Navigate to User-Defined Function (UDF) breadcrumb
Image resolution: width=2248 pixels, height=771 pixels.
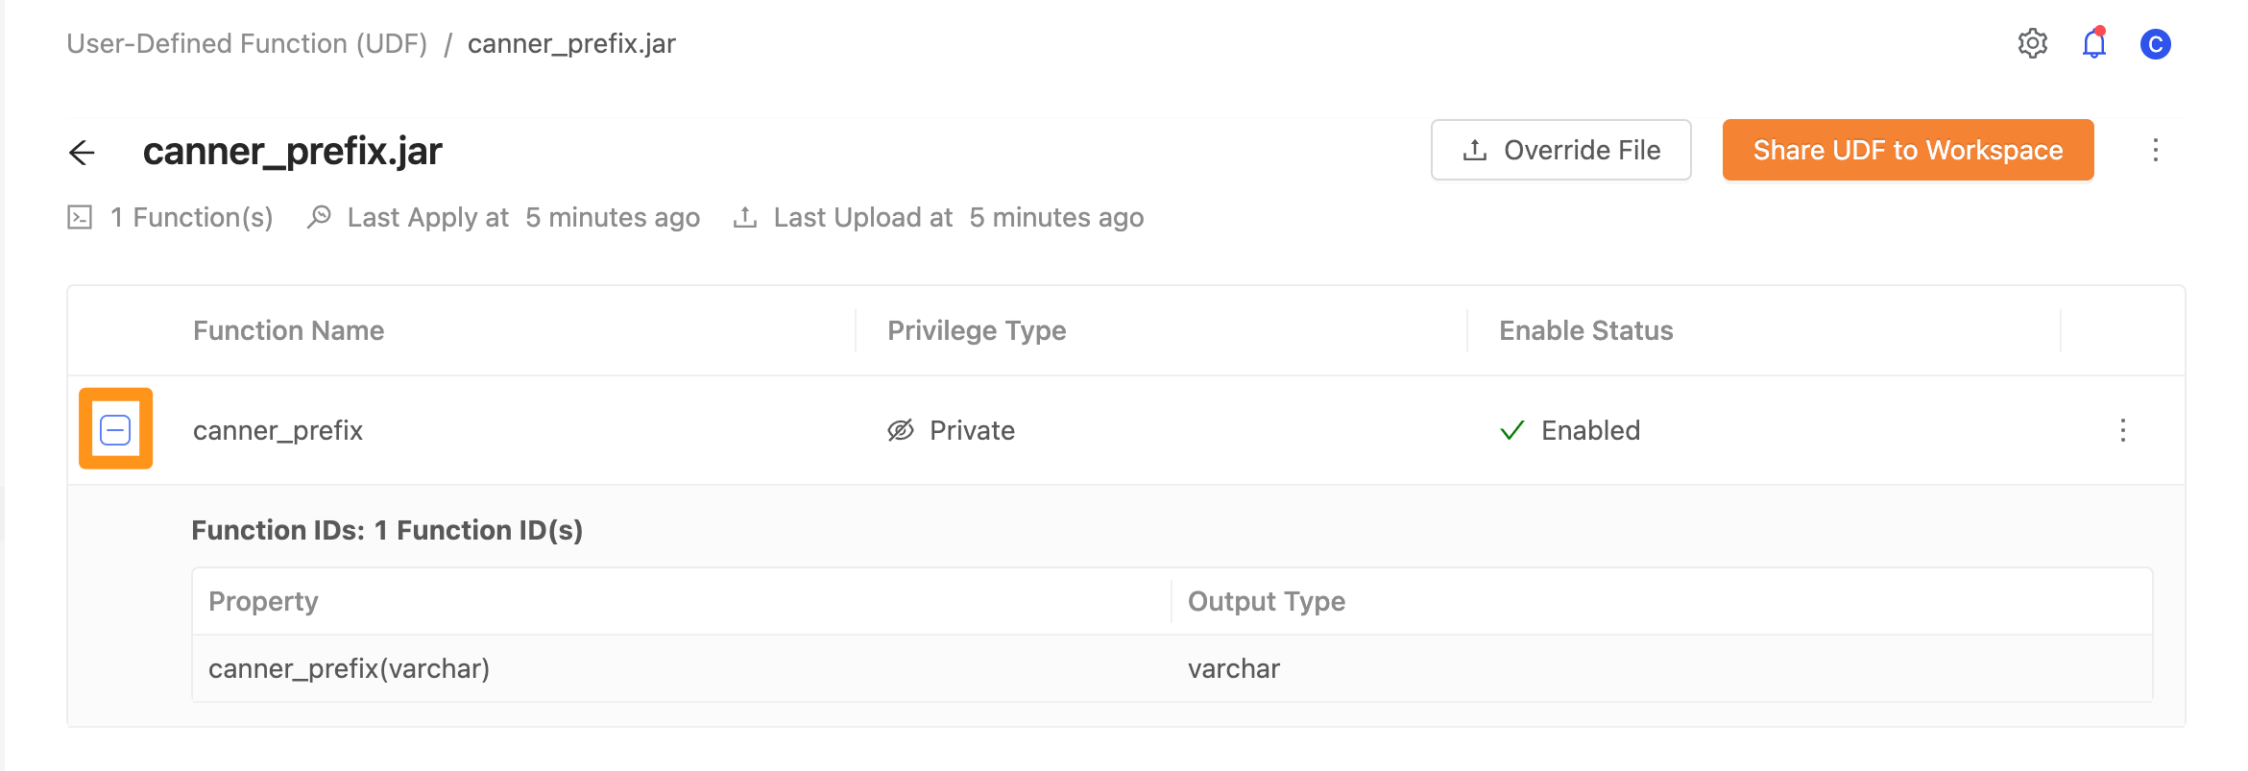click(x=247, y=44)
